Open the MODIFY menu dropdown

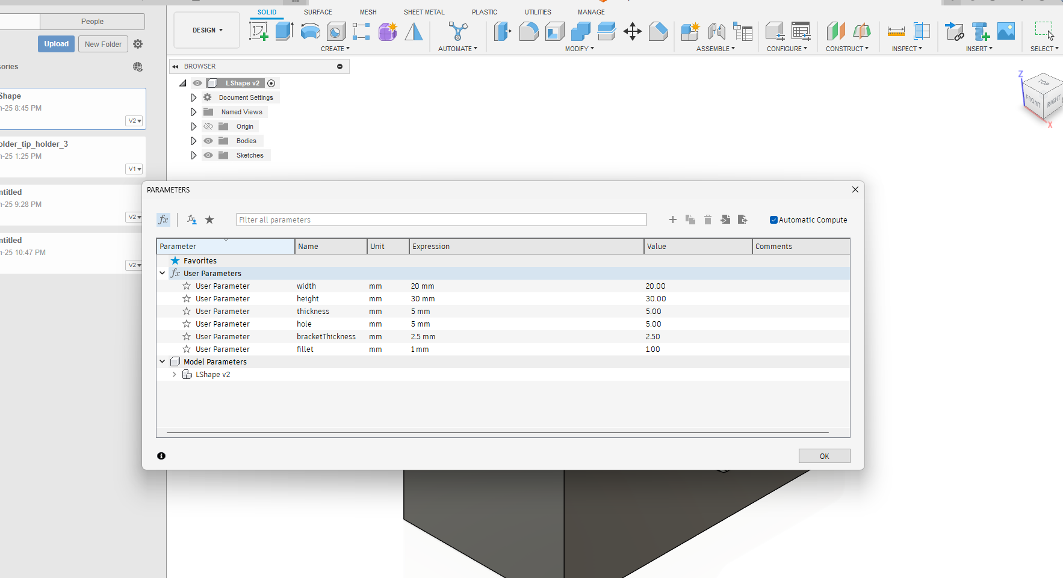(x=579, y=49)
